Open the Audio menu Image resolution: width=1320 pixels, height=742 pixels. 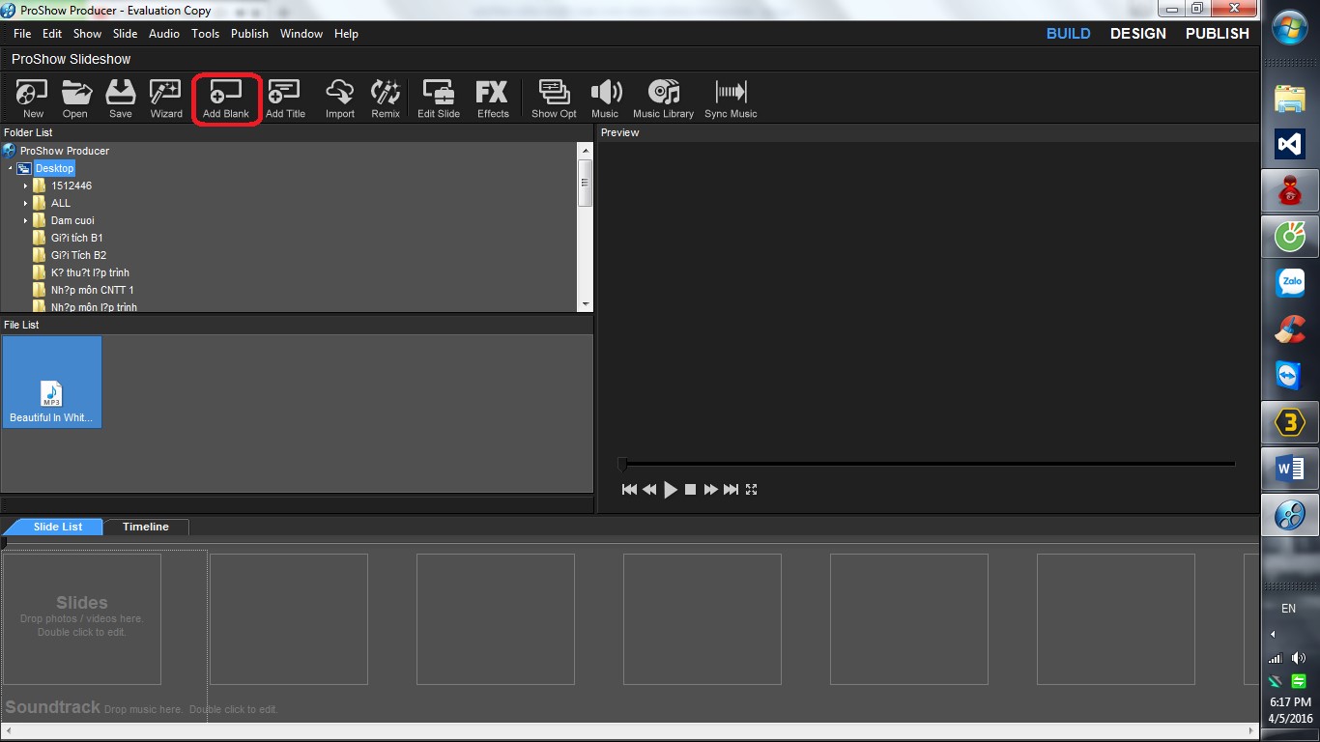[x=164, y=34]
